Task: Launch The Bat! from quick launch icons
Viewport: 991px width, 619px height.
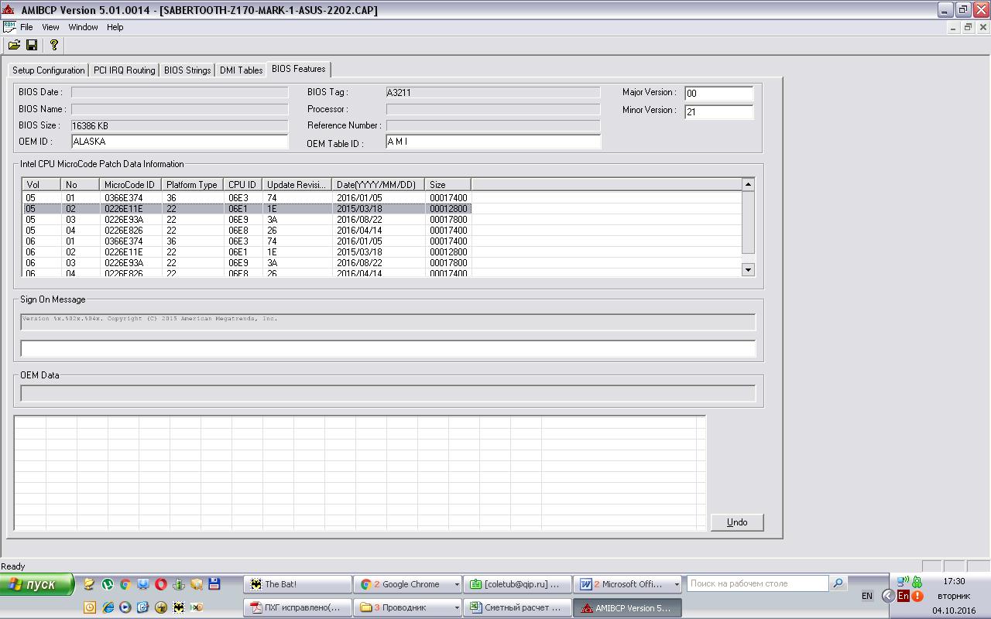Action: click(179, 607)
